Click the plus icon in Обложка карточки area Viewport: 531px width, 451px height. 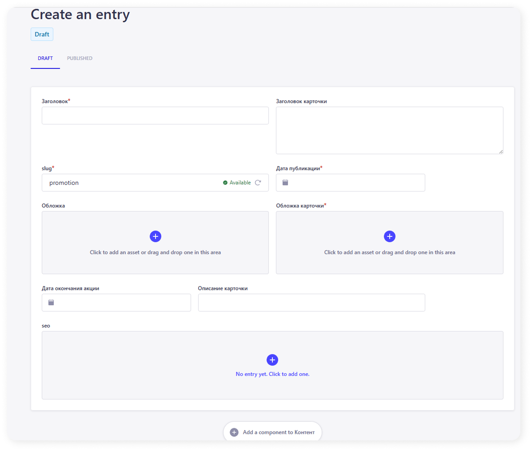coord(390,236)
